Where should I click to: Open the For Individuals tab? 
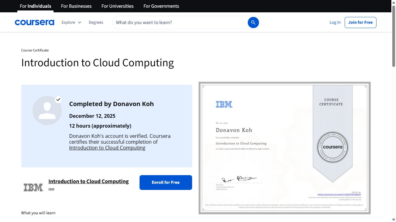35,6
